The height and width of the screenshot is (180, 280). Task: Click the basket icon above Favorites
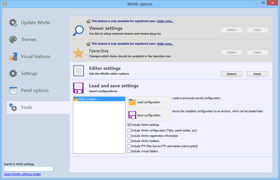[88, 44]
